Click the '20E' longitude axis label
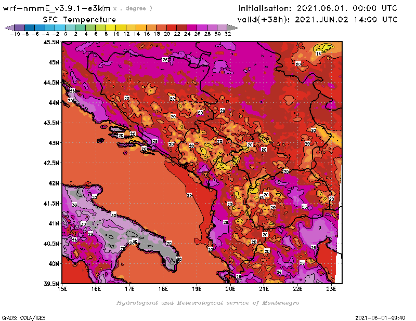 pos(230,289)
